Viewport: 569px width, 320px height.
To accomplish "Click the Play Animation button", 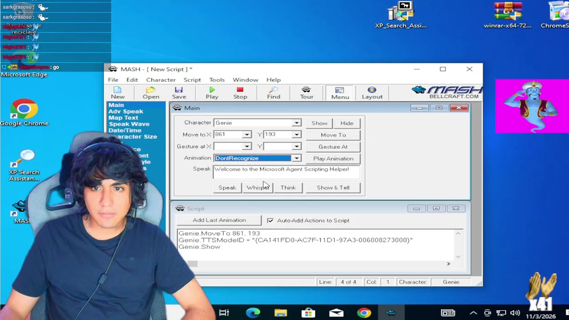I will pyautogui.click(x=333, y=159).
